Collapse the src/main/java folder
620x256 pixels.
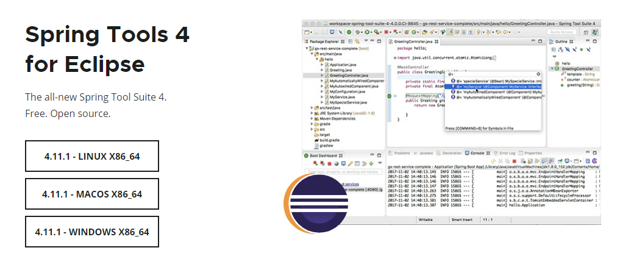pos(312,54)
